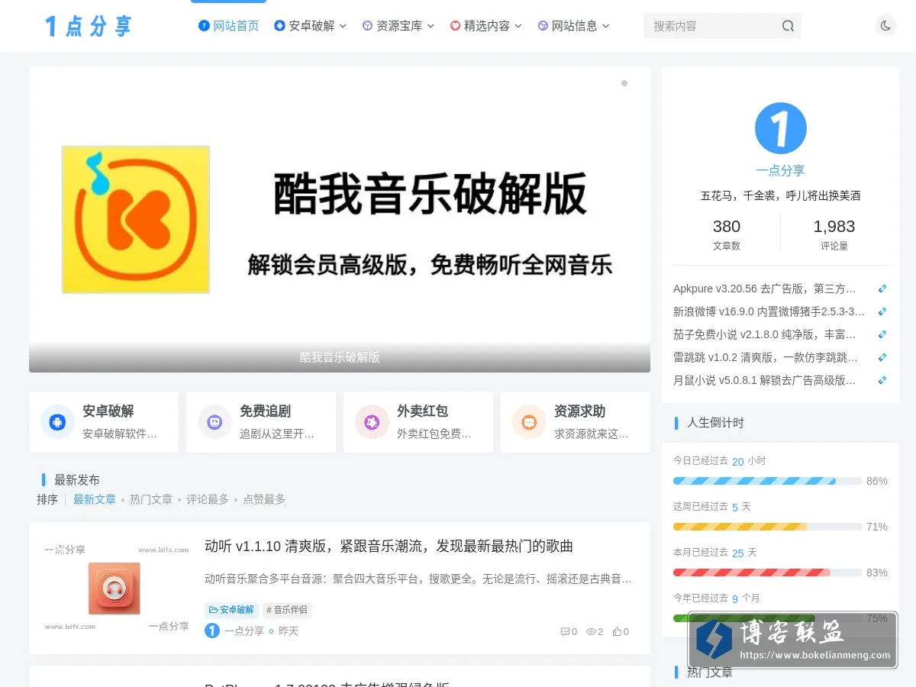Expand the 网站信息 dropdown chevron
This screenshot has width=916, height=687.
[x=606, y=26]
